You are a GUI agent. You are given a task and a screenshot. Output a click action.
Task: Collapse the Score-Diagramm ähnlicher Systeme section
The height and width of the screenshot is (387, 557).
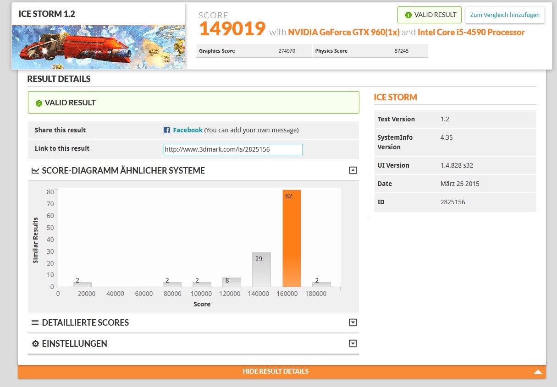(x=353, y=170)
